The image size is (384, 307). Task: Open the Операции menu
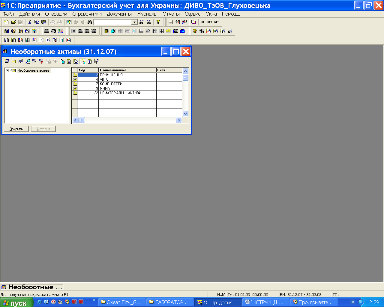point(56,14)
